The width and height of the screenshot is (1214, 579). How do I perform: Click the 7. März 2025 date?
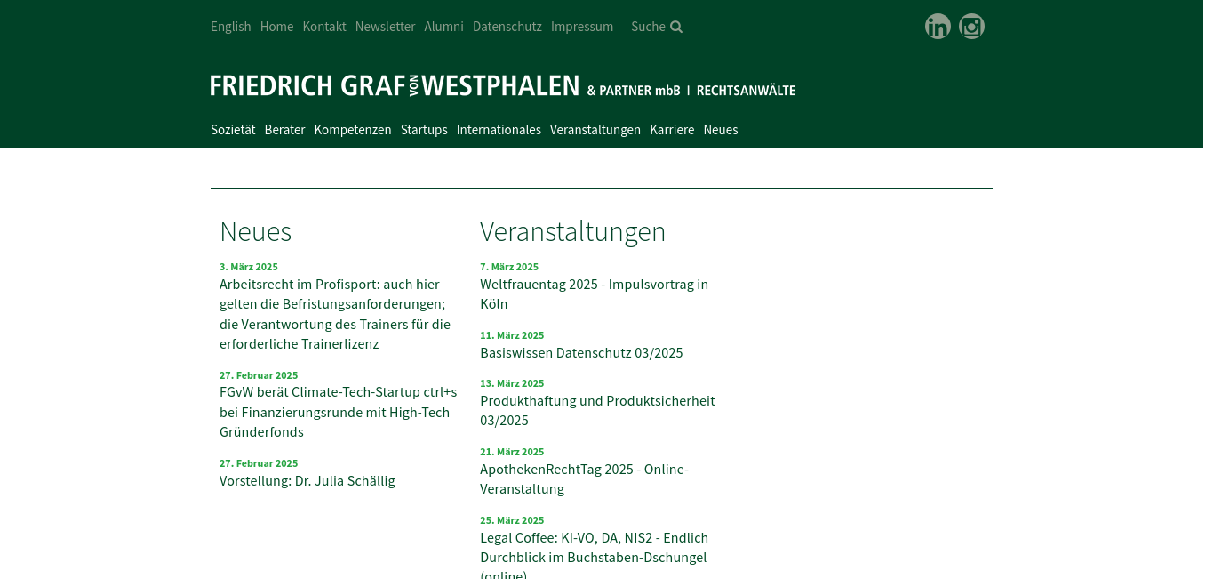(x=509, y=267)
